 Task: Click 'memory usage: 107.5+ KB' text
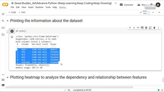click(29, 67)
